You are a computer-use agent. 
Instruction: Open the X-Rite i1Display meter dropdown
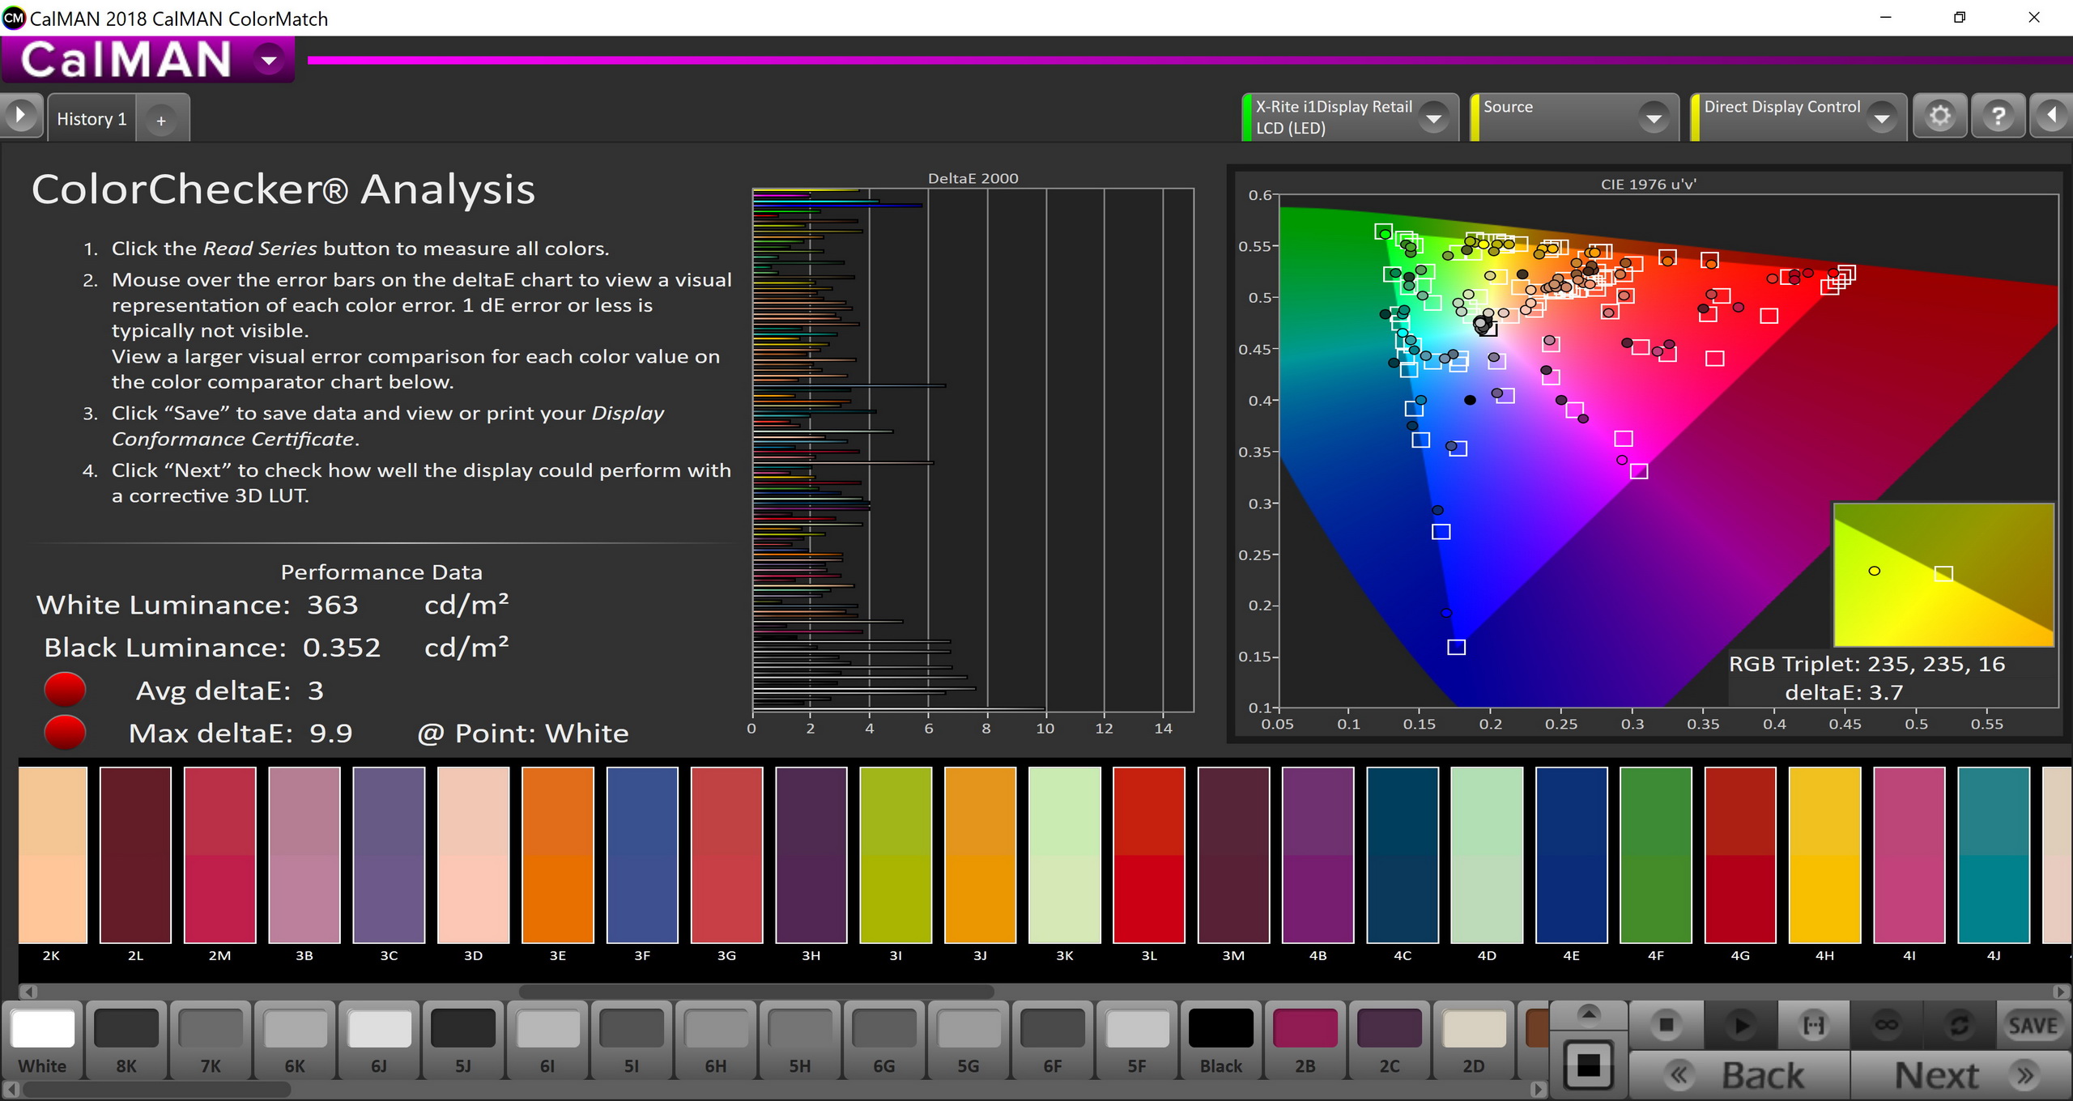pos(1433,118)
